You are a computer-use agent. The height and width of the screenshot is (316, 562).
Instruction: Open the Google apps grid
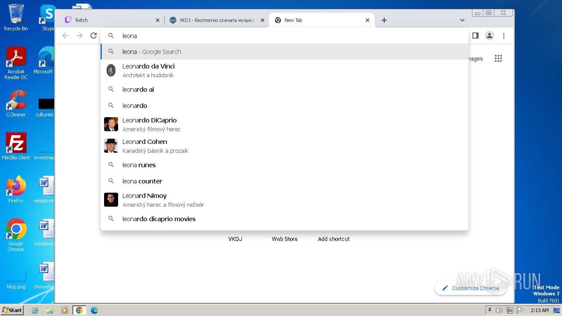[x=498, y=58]
